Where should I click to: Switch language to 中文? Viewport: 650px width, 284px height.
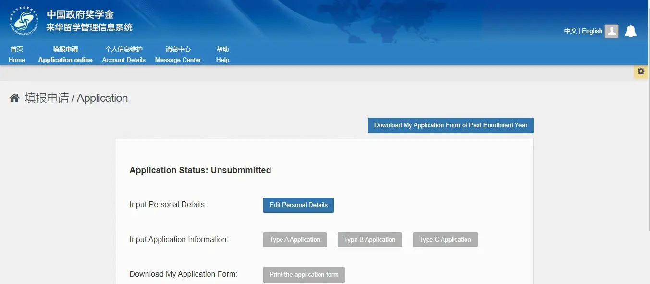(570, 31)
